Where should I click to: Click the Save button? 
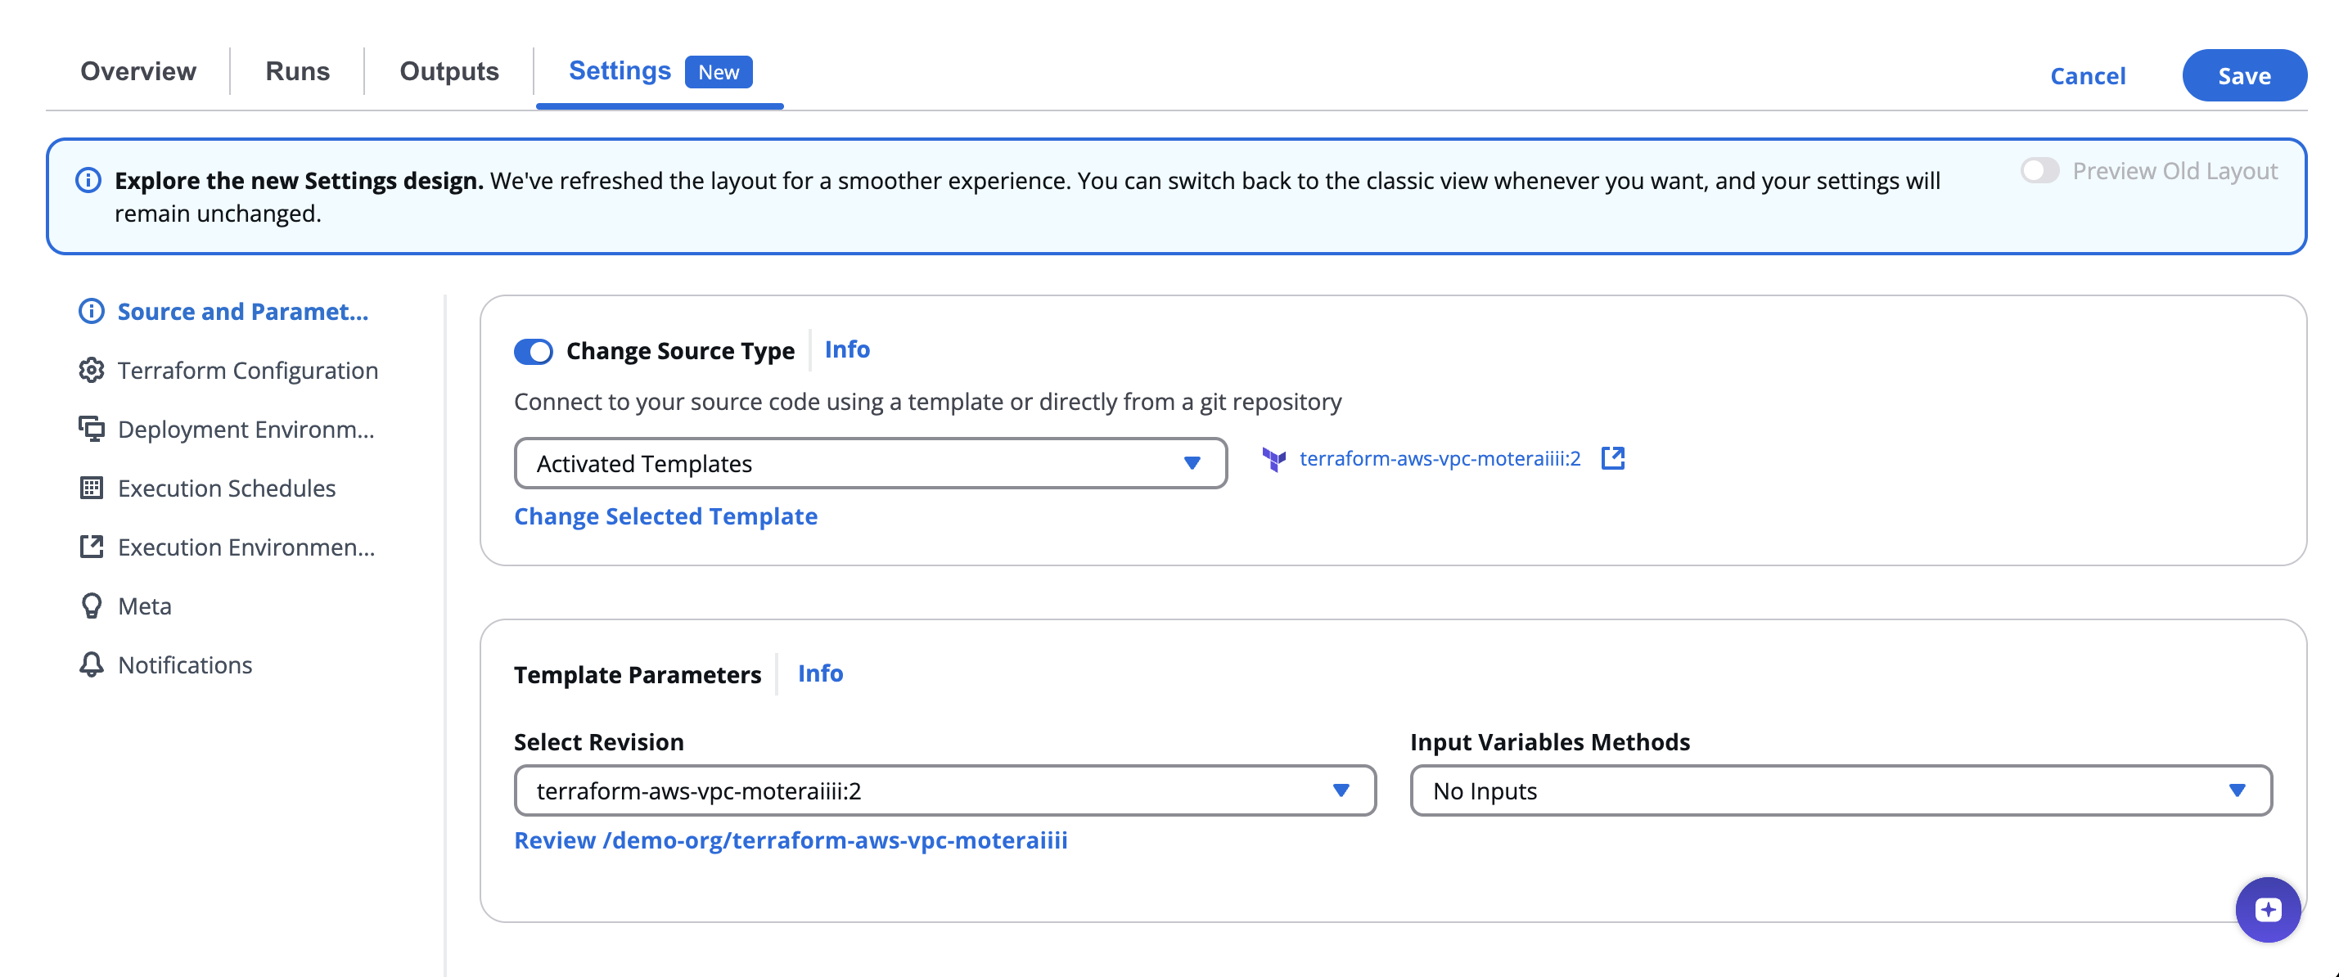(x=2244, y=75)
